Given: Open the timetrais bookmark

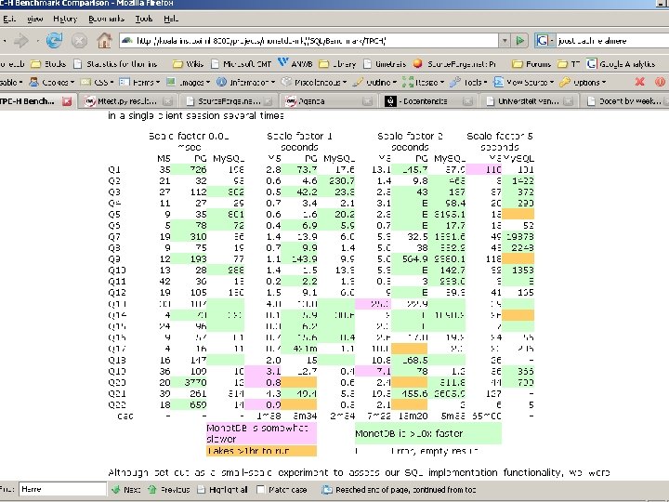Looking at the screenshot, I should coord(385,64).
